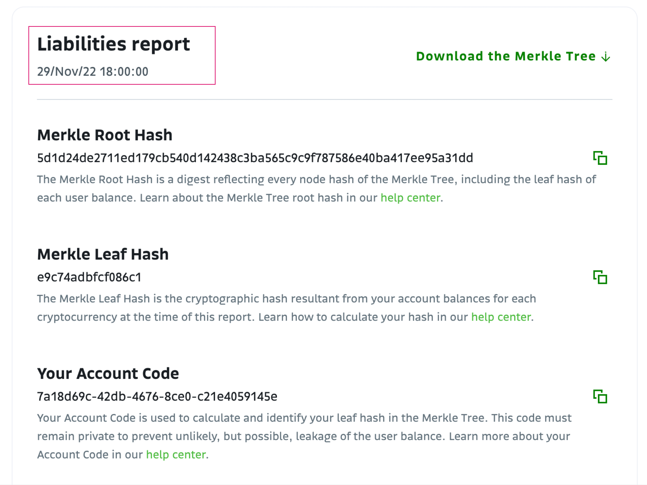Click the Merkle Root Hash heading

(105, 135)
